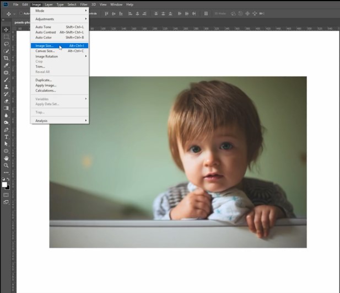
Task: Reset default foreground and background colors
Action: pyautogui.click(x=3, y=179)
